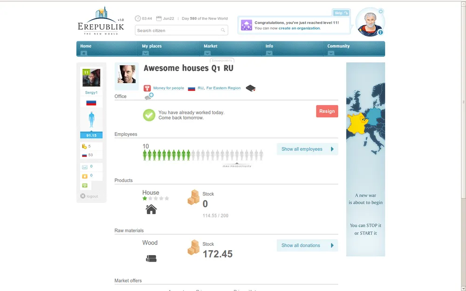Open the messages envelope icon

(x=85, y=167)
